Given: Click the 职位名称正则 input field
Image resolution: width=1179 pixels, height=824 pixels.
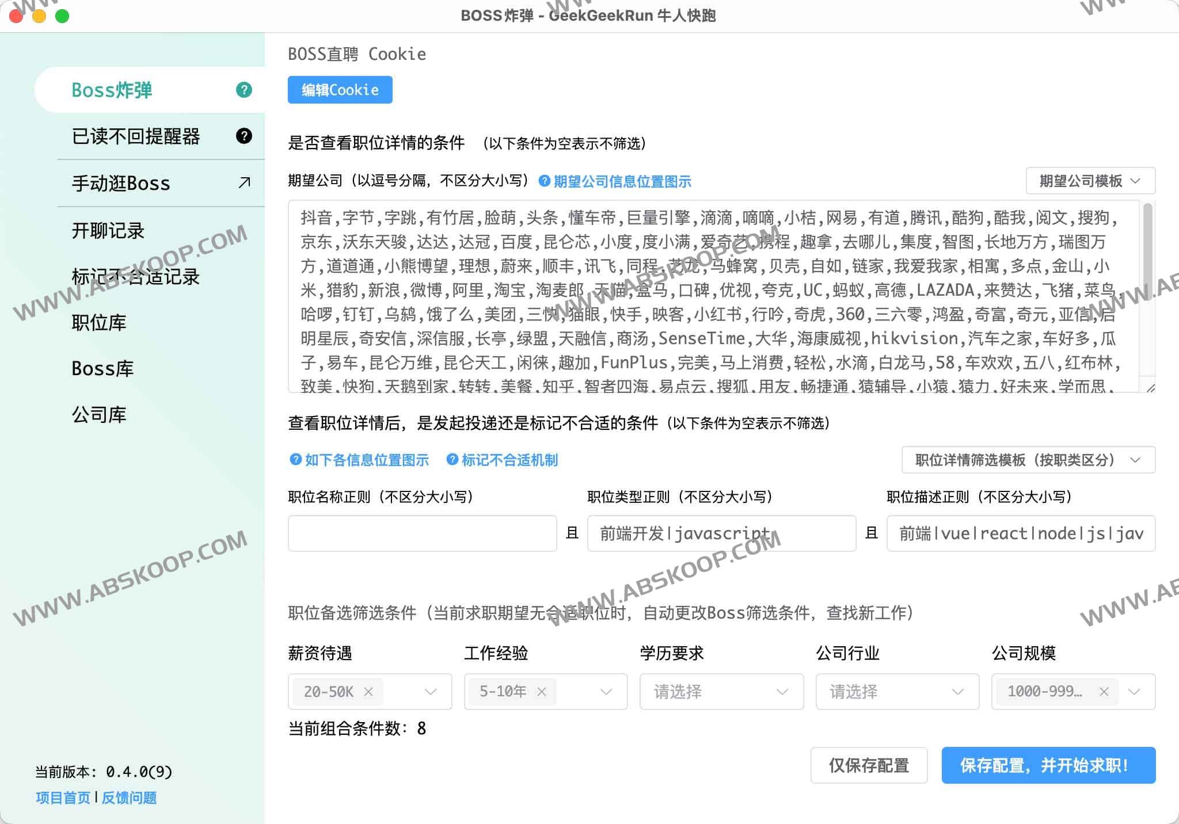Looking at the screenshot, I should [x=421, y=533].
